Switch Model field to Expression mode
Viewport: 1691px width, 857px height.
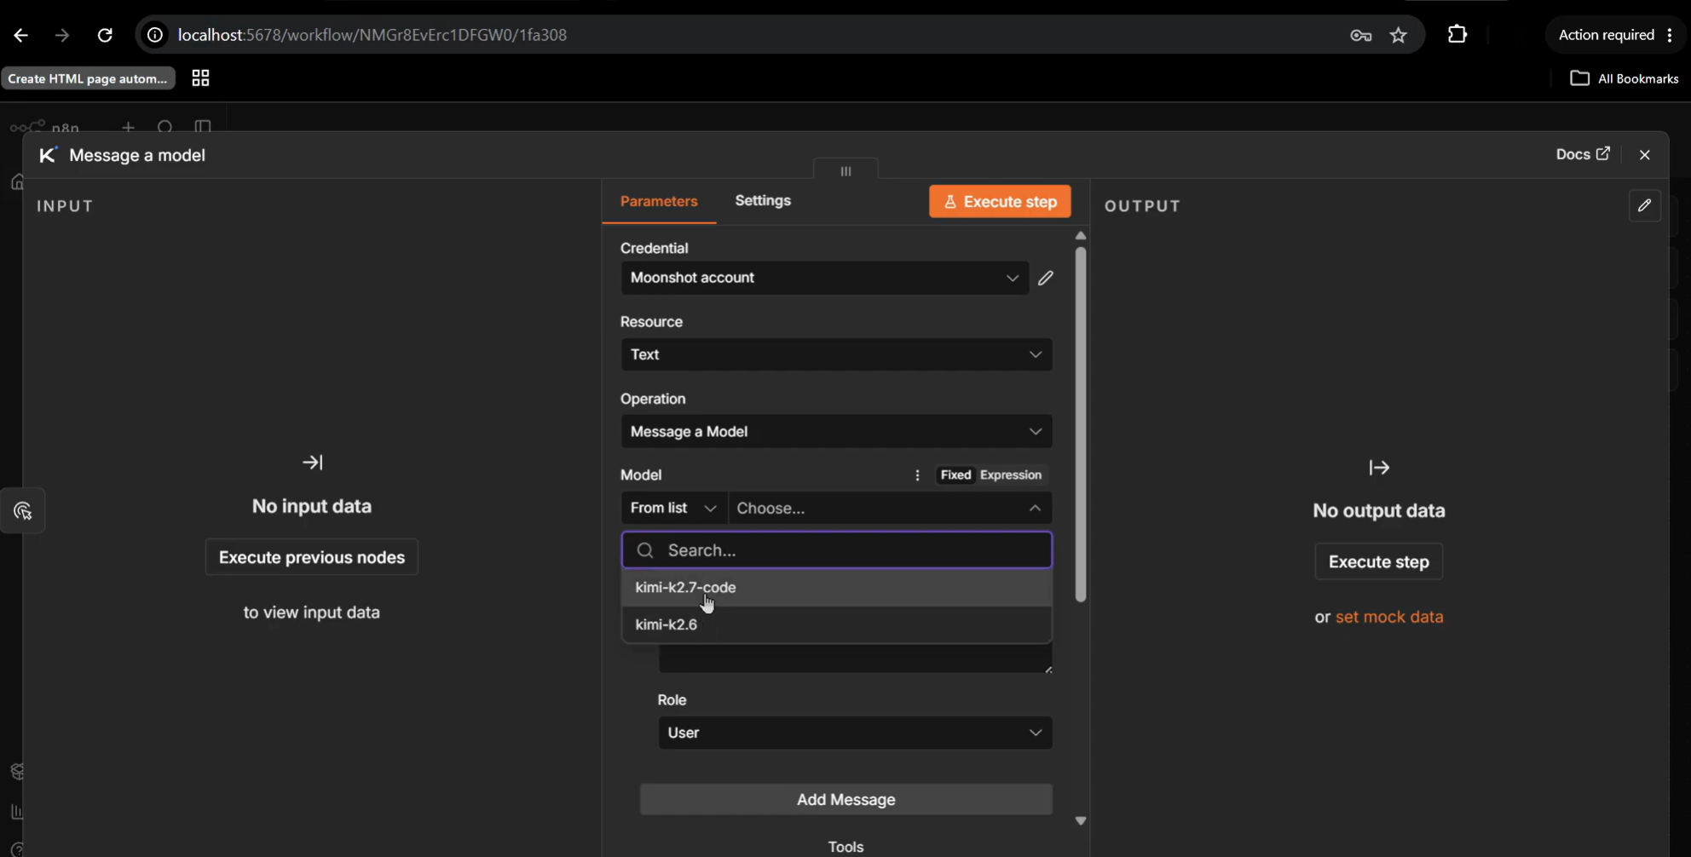click(x=1010, y=475)
